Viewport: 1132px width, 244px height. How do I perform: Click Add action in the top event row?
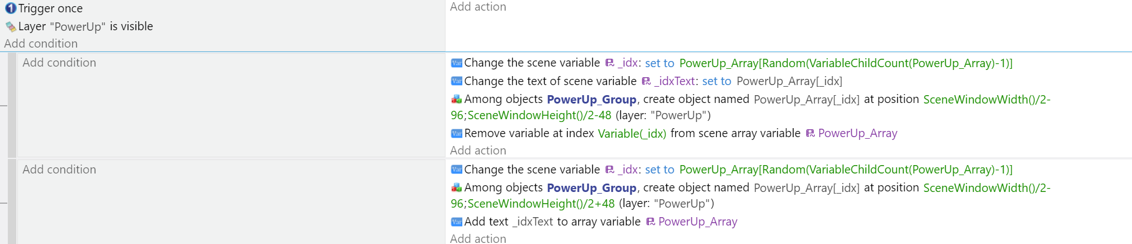pyautogui.click(x=478, y=7)
